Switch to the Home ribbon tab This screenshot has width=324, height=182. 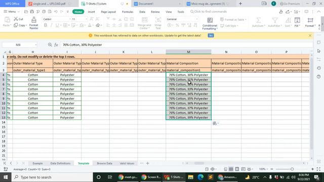78,12
